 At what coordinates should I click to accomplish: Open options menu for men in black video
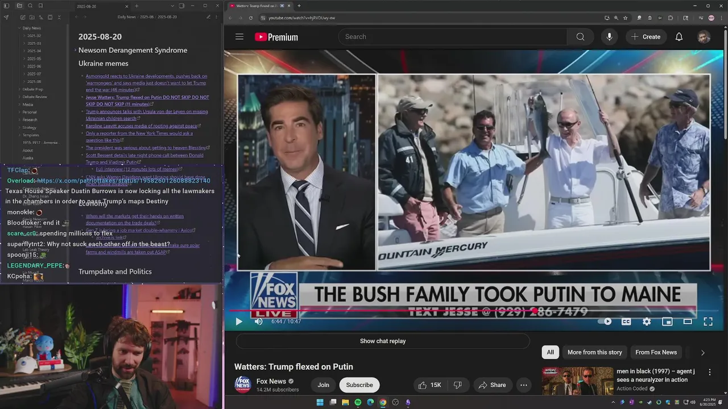[x=709, y=372]
